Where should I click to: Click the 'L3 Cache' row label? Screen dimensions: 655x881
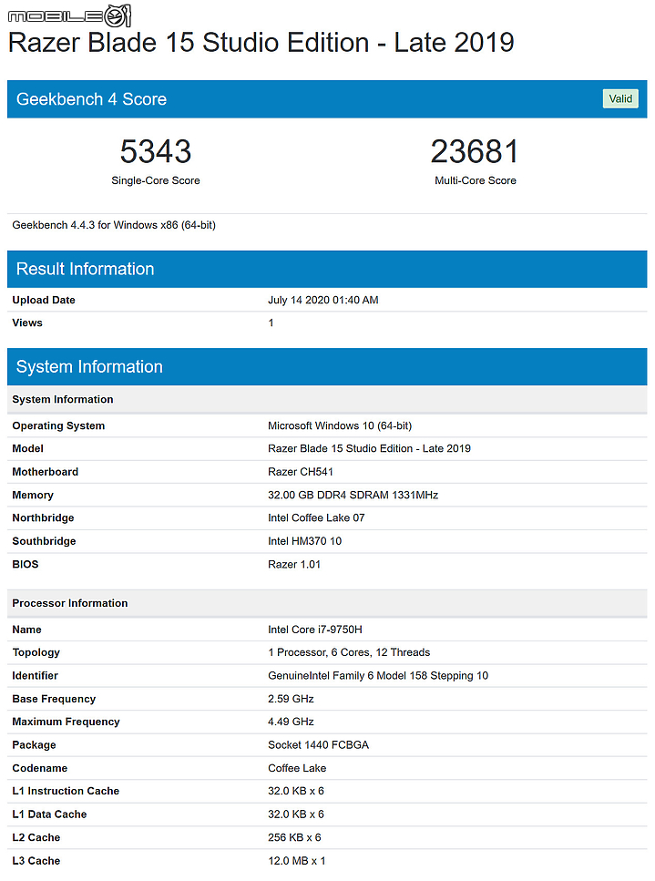[36, 861]
